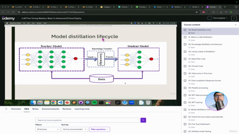Click the Trash icon in the recorded dock

pos(148,103)
